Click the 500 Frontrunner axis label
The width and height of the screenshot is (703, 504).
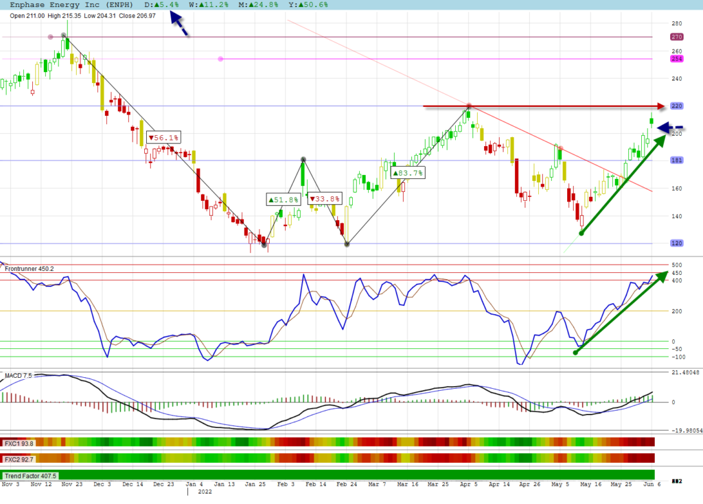coord(676,265)
